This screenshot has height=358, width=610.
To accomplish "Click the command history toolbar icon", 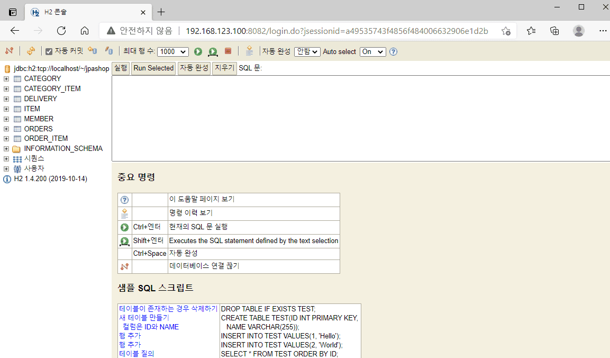I will pos(249,51).
